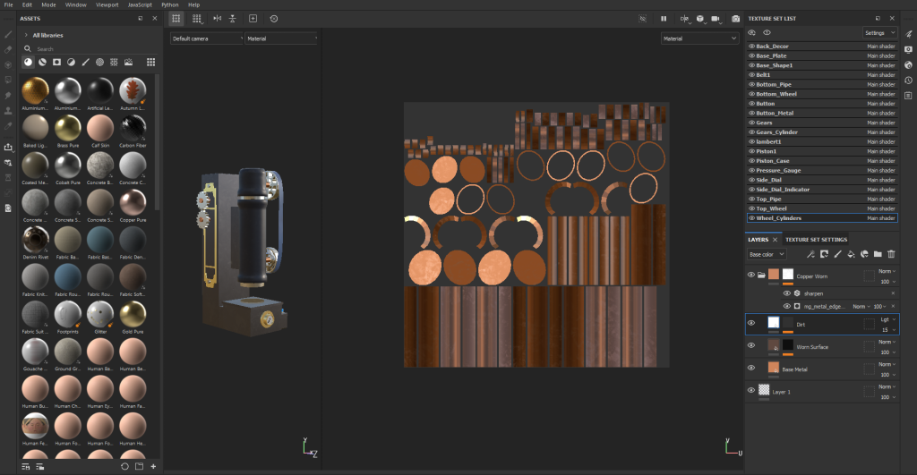Open the texture set list Settings button

[x=879, y=32]
